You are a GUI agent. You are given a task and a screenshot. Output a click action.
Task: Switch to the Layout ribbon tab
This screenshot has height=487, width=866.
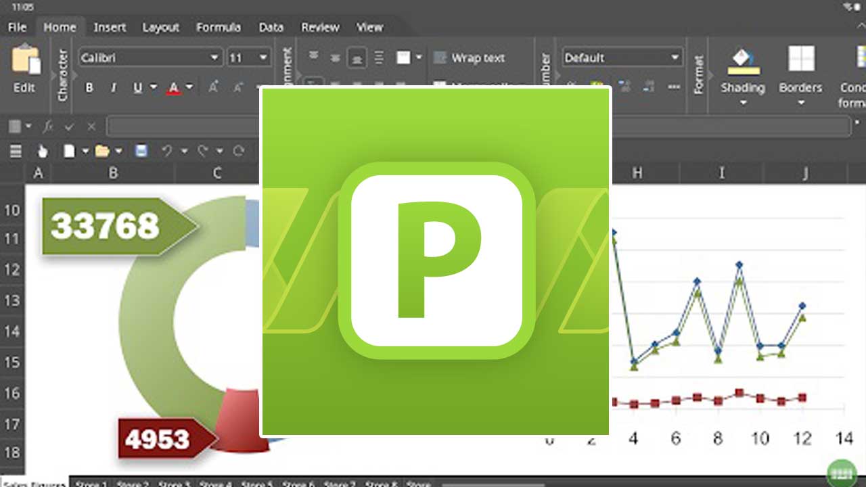(160, 28)
